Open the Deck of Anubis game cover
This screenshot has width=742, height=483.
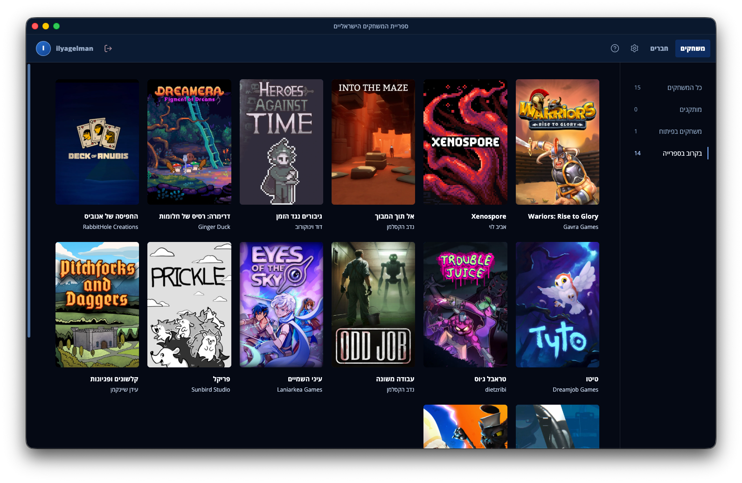tap(97, 142)
